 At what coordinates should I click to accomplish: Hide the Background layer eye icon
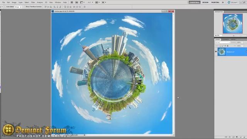(216, 52)
